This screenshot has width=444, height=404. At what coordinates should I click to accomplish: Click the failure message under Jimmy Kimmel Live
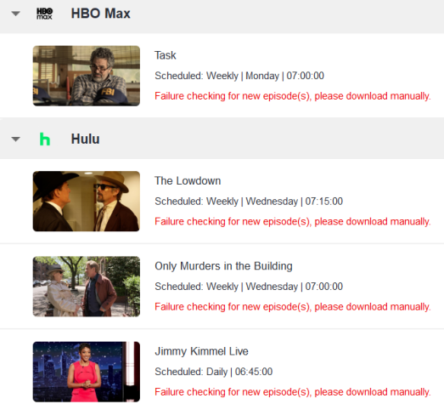tap(293, 392)
